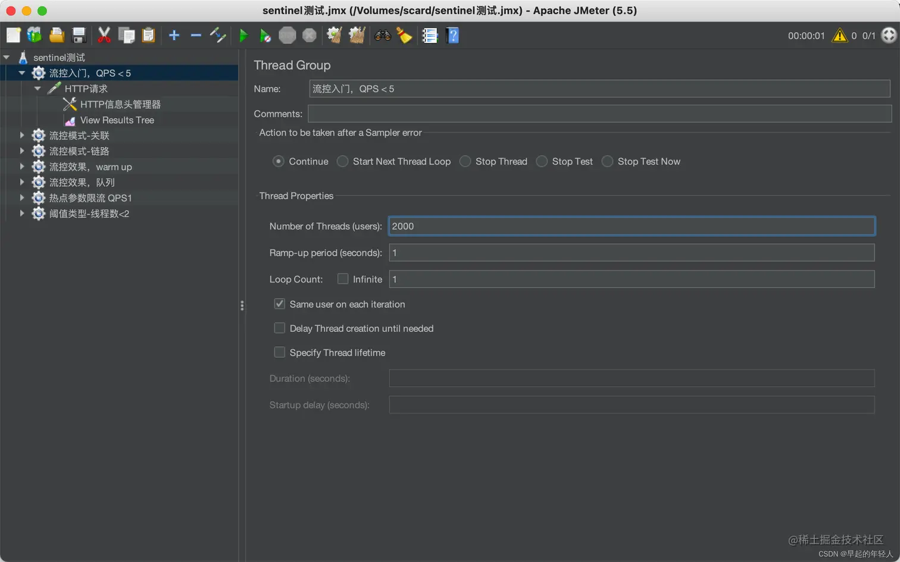
Task: Click the Copy icon in the toolbar
Action: 126,36
